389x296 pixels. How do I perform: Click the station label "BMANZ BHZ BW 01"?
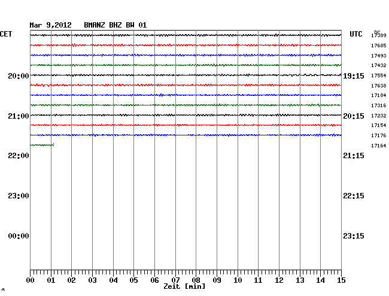(116, 25)
